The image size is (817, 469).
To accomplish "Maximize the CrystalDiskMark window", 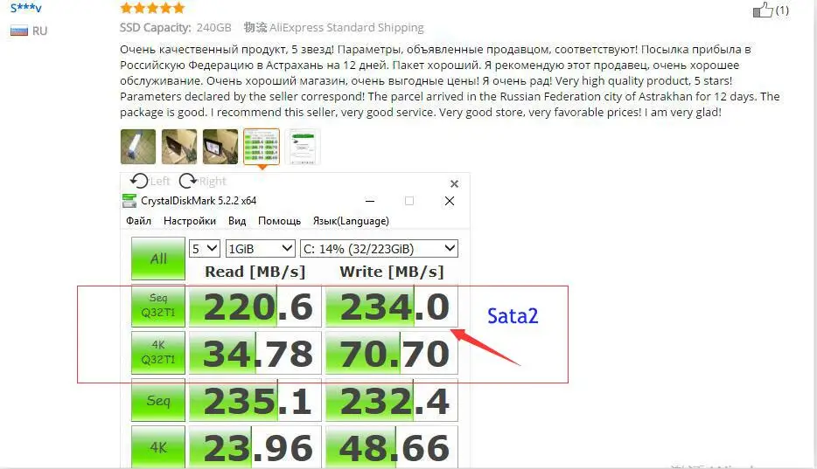I will pyautogui.click(x=409, y=201).
